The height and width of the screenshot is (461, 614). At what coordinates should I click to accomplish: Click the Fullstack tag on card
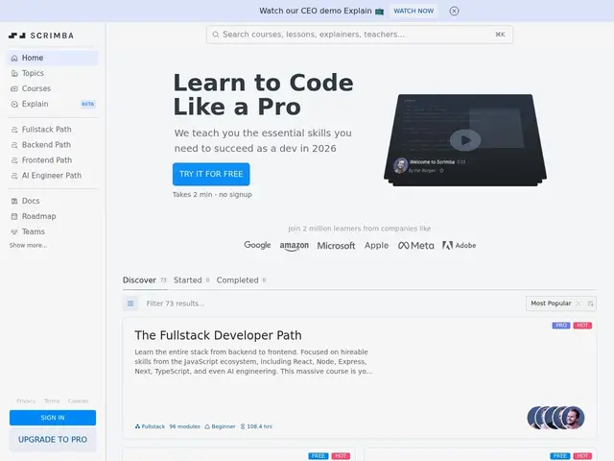(150, 426)
